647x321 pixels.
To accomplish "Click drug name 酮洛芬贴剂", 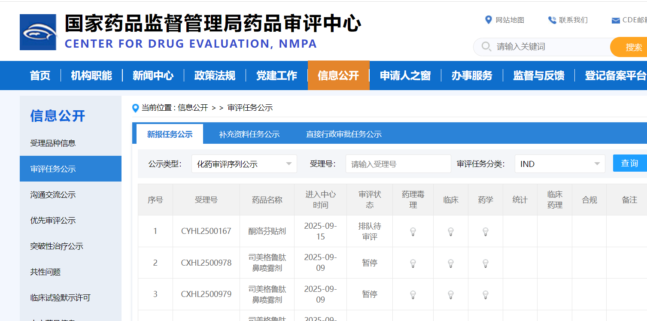I will [267, 231].
